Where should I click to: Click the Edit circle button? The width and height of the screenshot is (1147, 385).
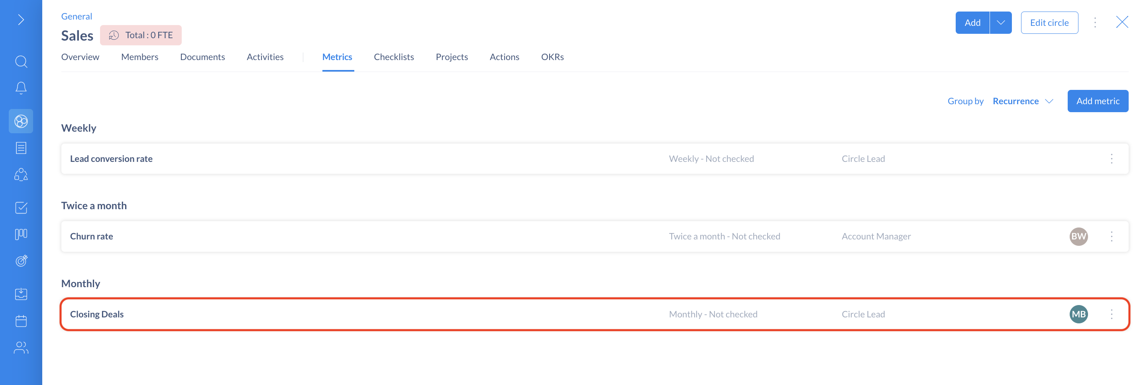(x=1049, y=22)
